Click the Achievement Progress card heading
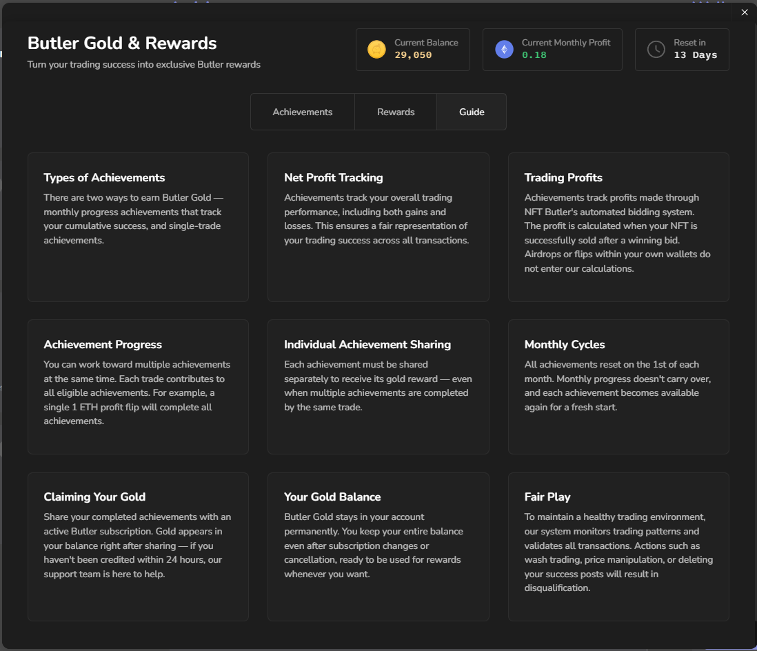 click(103, 344)
